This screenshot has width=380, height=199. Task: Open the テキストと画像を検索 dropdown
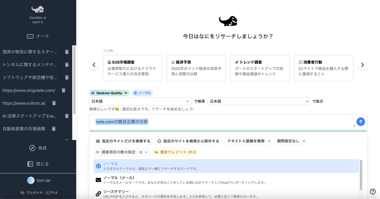tap(248, 141)
